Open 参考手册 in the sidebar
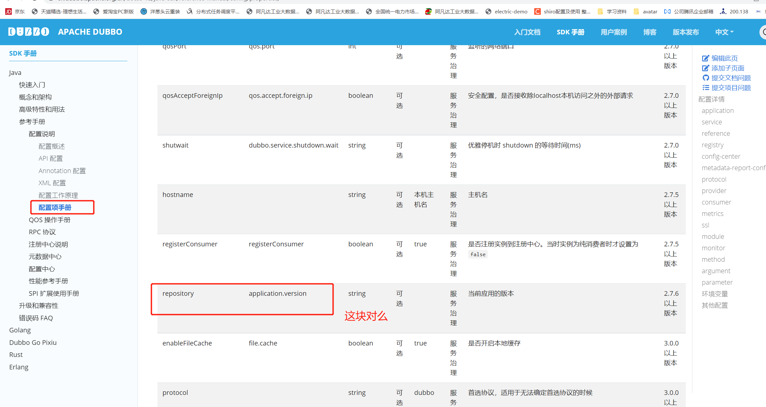This screenshot has height=407, width=766. click(32, 122)
